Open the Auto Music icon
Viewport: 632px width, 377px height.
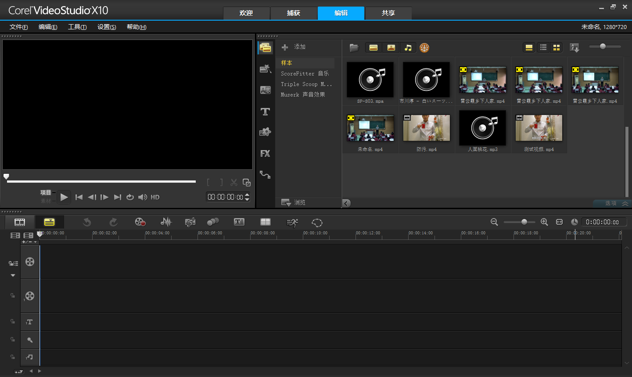[x=190, y=222]
